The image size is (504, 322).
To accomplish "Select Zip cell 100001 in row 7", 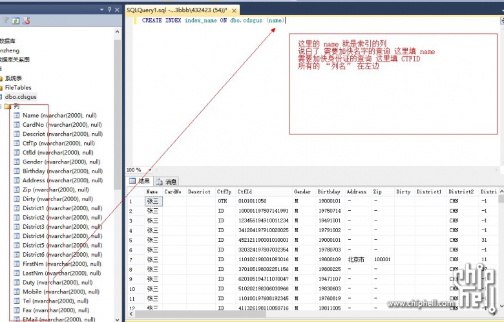I will point(383,259).
